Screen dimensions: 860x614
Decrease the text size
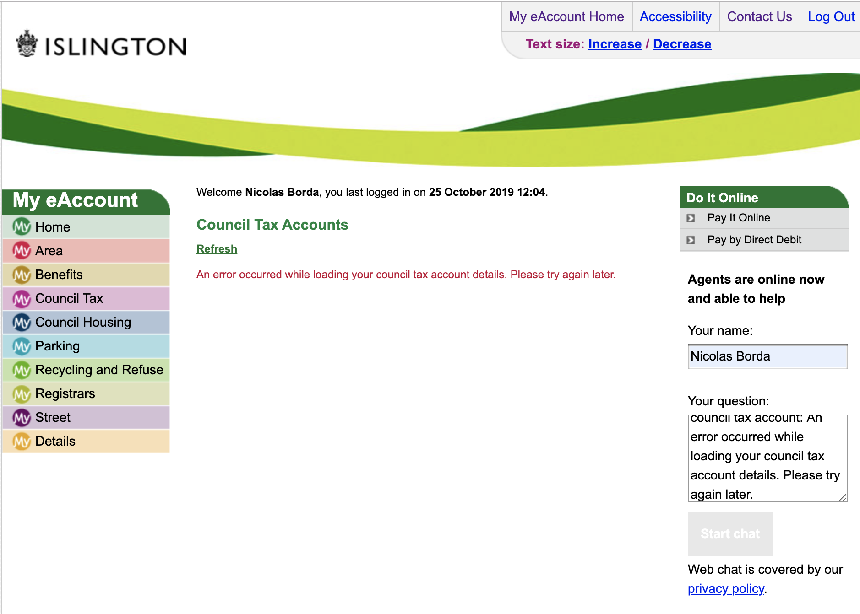[x=682, y=44]
